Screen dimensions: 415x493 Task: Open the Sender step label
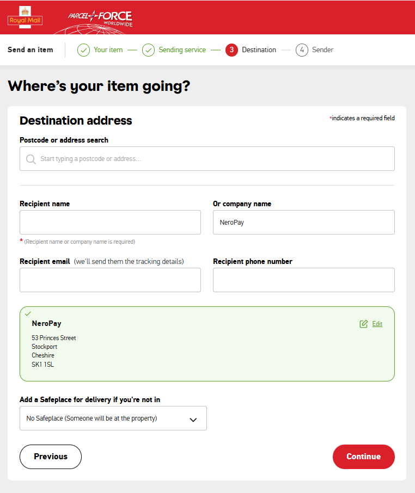(x=322, y=50)
